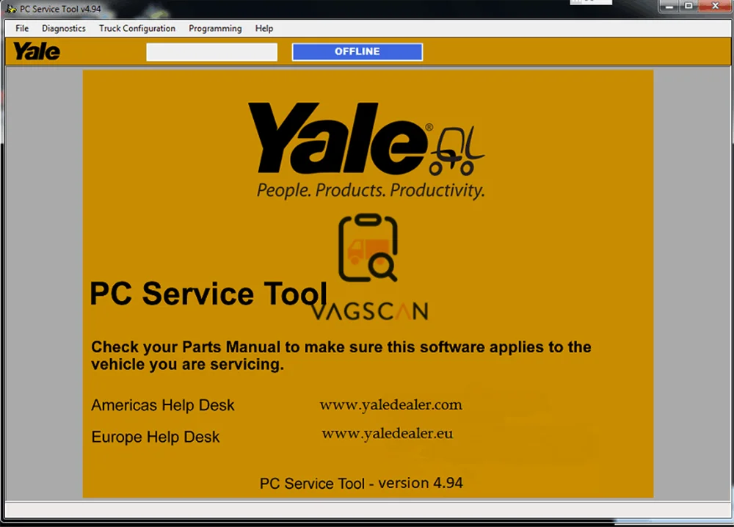Maximize the PC Service Tool window

(x=688, y=6)
